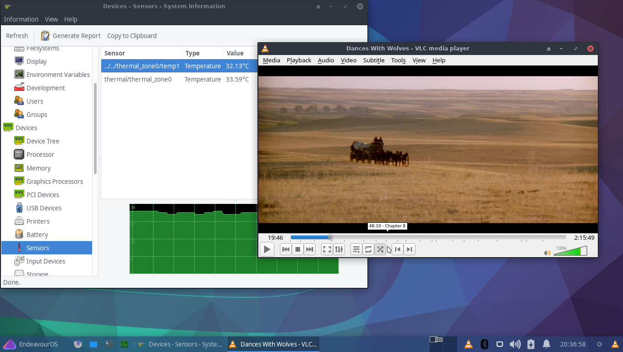Enable shuffle playback in VLC

(x=380, y=249)
